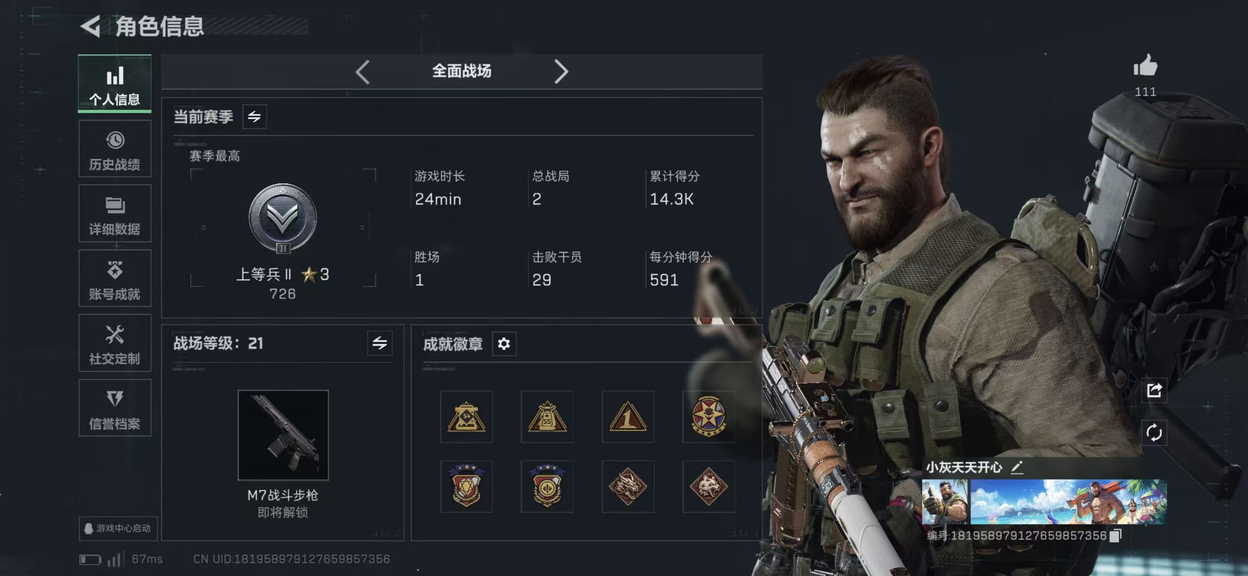This screenshot has height=576, width=1248.
Task: Edit nickname 小灰天天开心 with pencil icon
Action: [1017, 467]
